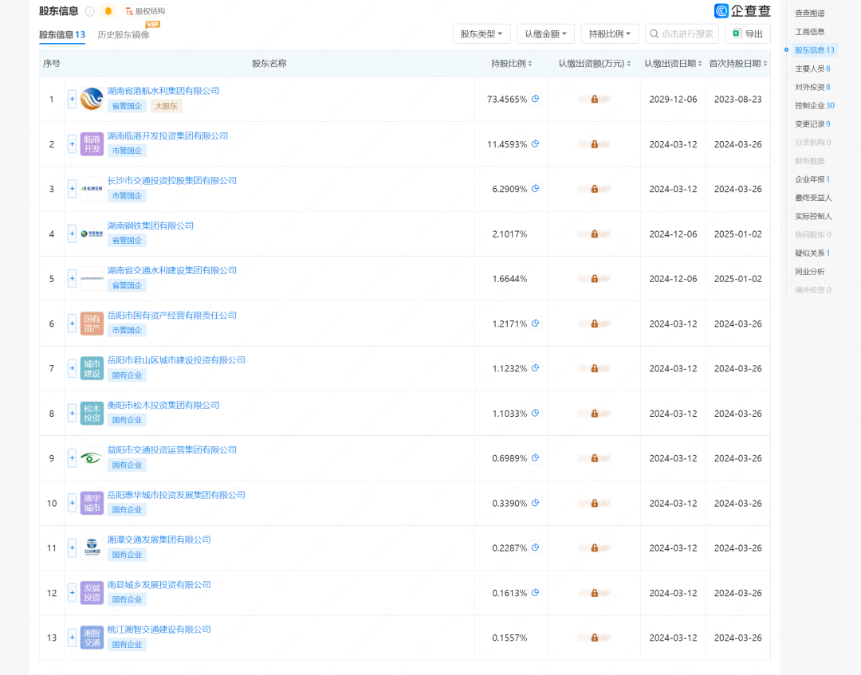Viewport: 861px width, 675px height.
Task: Expand row 1 with the plus button
Action: 72,100
